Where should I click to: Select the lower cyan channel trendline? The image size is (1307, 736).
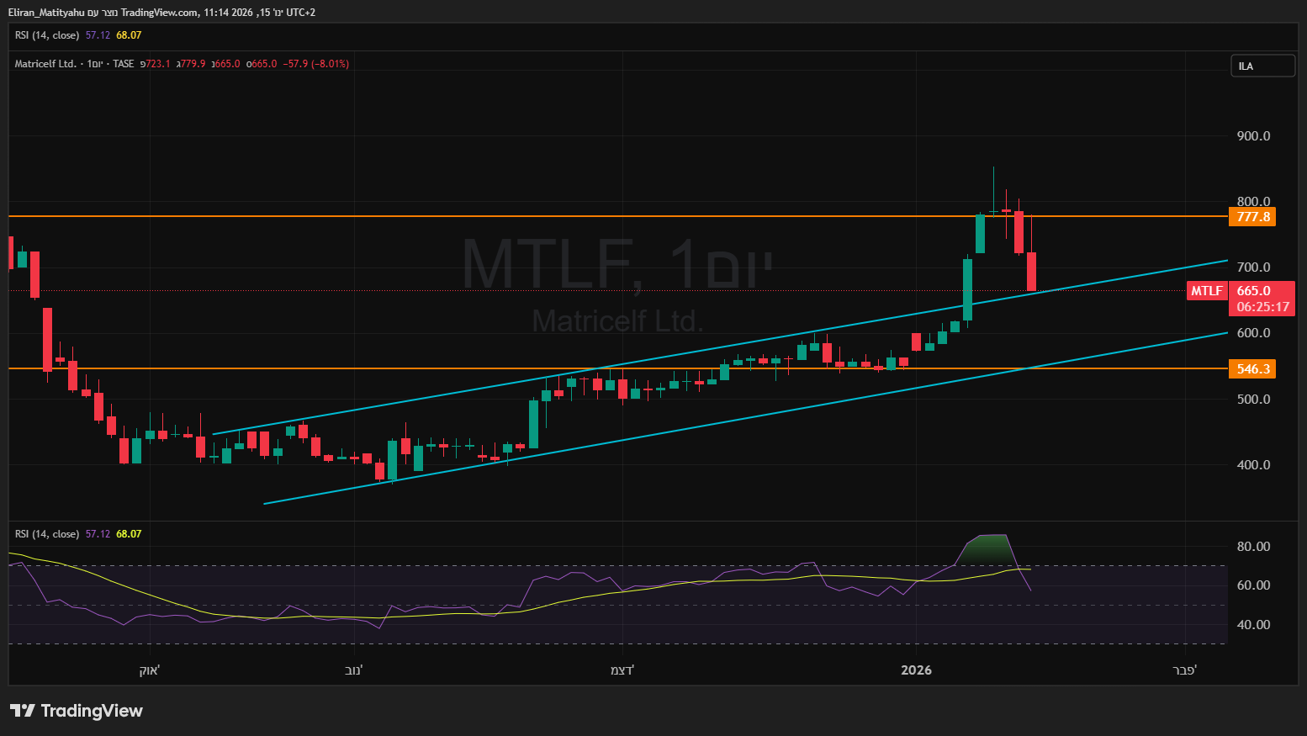746,418
